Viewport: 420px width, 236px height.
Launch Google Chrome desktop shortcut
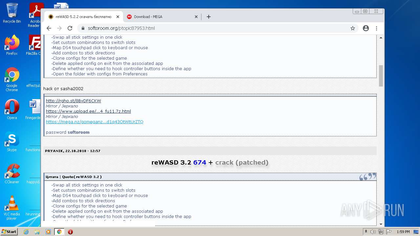click(x=12, y=79)
